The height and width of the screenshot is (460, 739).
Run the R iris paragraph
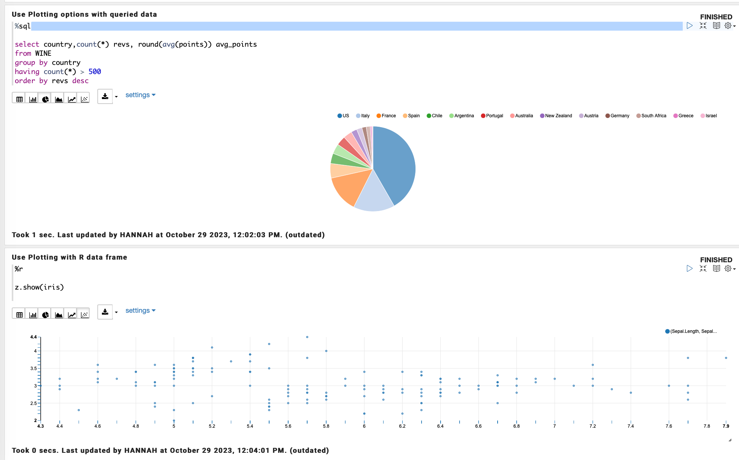tap(690, 269)
